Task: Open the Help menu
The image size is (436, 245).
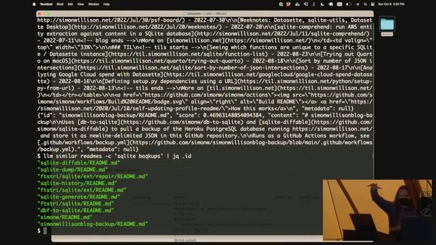Action: tap(106, 4)
